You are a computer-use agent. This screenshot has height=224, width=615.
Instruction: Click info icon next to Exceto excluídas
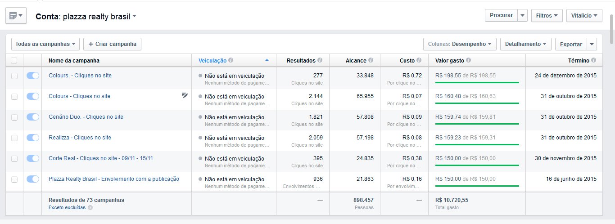90,208
